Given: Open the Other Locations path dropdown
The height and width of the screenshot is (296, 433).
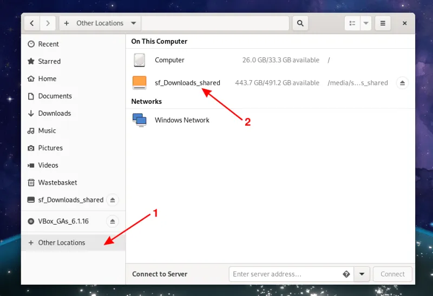Looking at the screenshot, I should tap(133, 23).
